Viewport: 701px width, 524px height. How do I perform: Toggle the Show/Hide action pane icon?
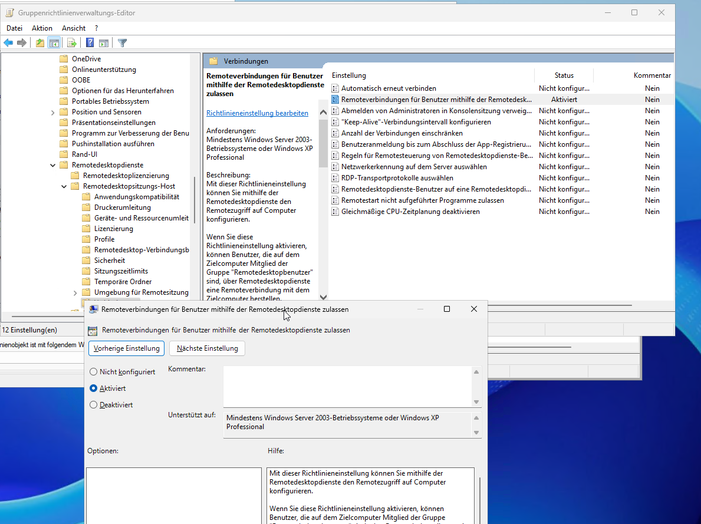[x=104, y=42]
